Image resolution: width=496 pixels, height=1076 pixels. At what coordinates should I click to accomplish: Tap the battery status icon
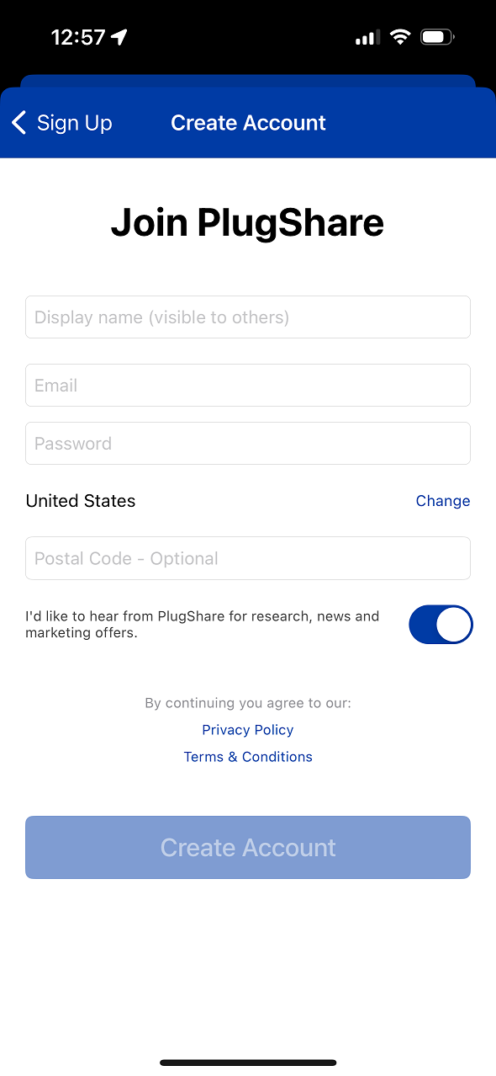click(437, 37)
